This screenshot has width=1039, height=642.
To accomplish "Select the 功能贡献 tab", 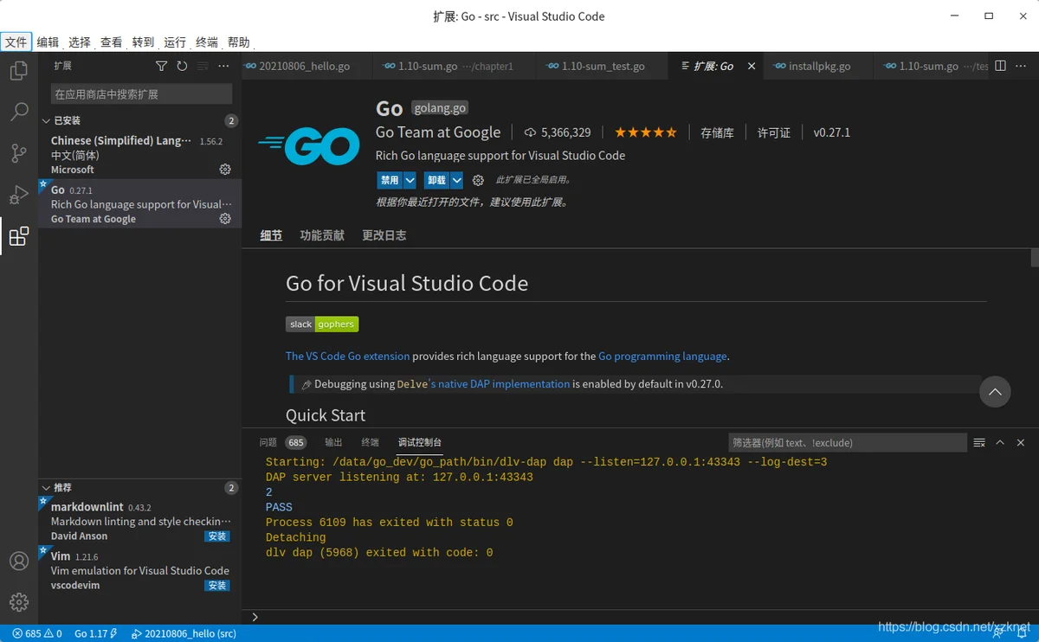I will tap(322, 235).
